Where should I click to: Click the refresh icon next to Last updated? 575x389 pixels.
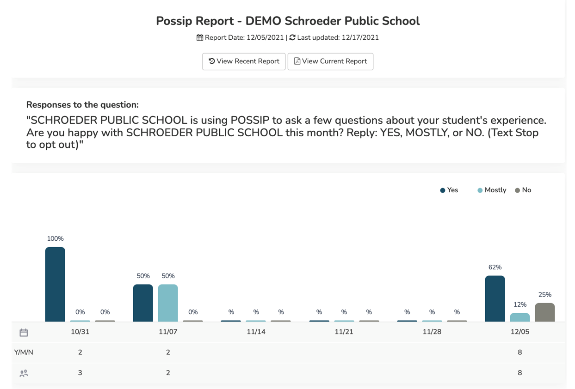tap(292, 37)
